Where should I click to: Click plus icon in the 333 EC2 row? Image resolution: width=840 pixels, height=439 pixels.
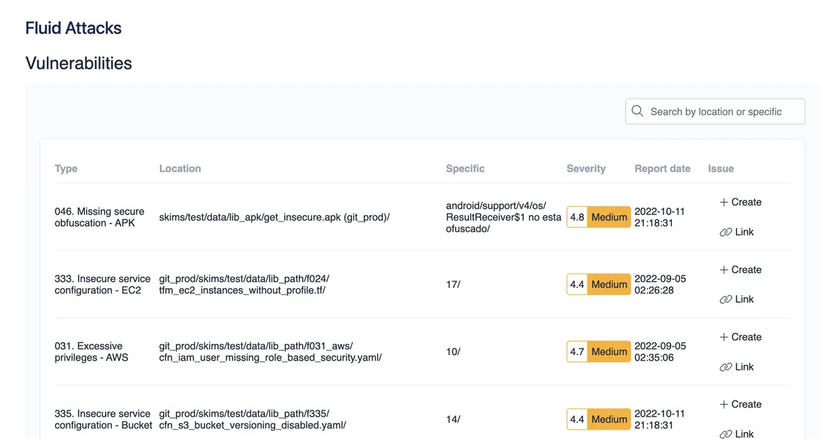click(x=724, y=270)
